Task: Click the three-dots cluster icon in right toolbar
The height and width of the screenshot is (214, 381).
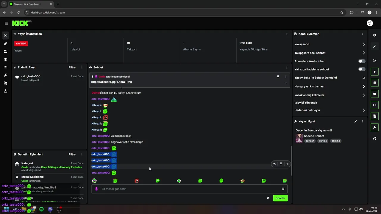Action: (374, 138)
